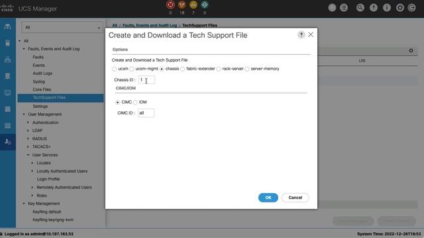Select the rack-server radio button
424x238 pixels.
point(219,69)
